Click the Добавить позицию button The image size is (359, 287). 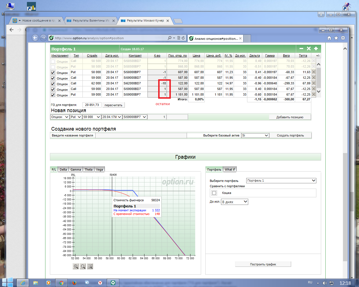[290, 117]
